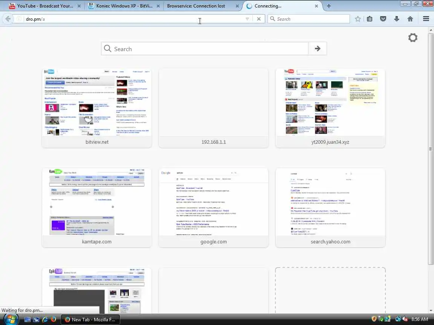Open the google.com tile
Screen dimensions: 434x325
tap(213, 208)
